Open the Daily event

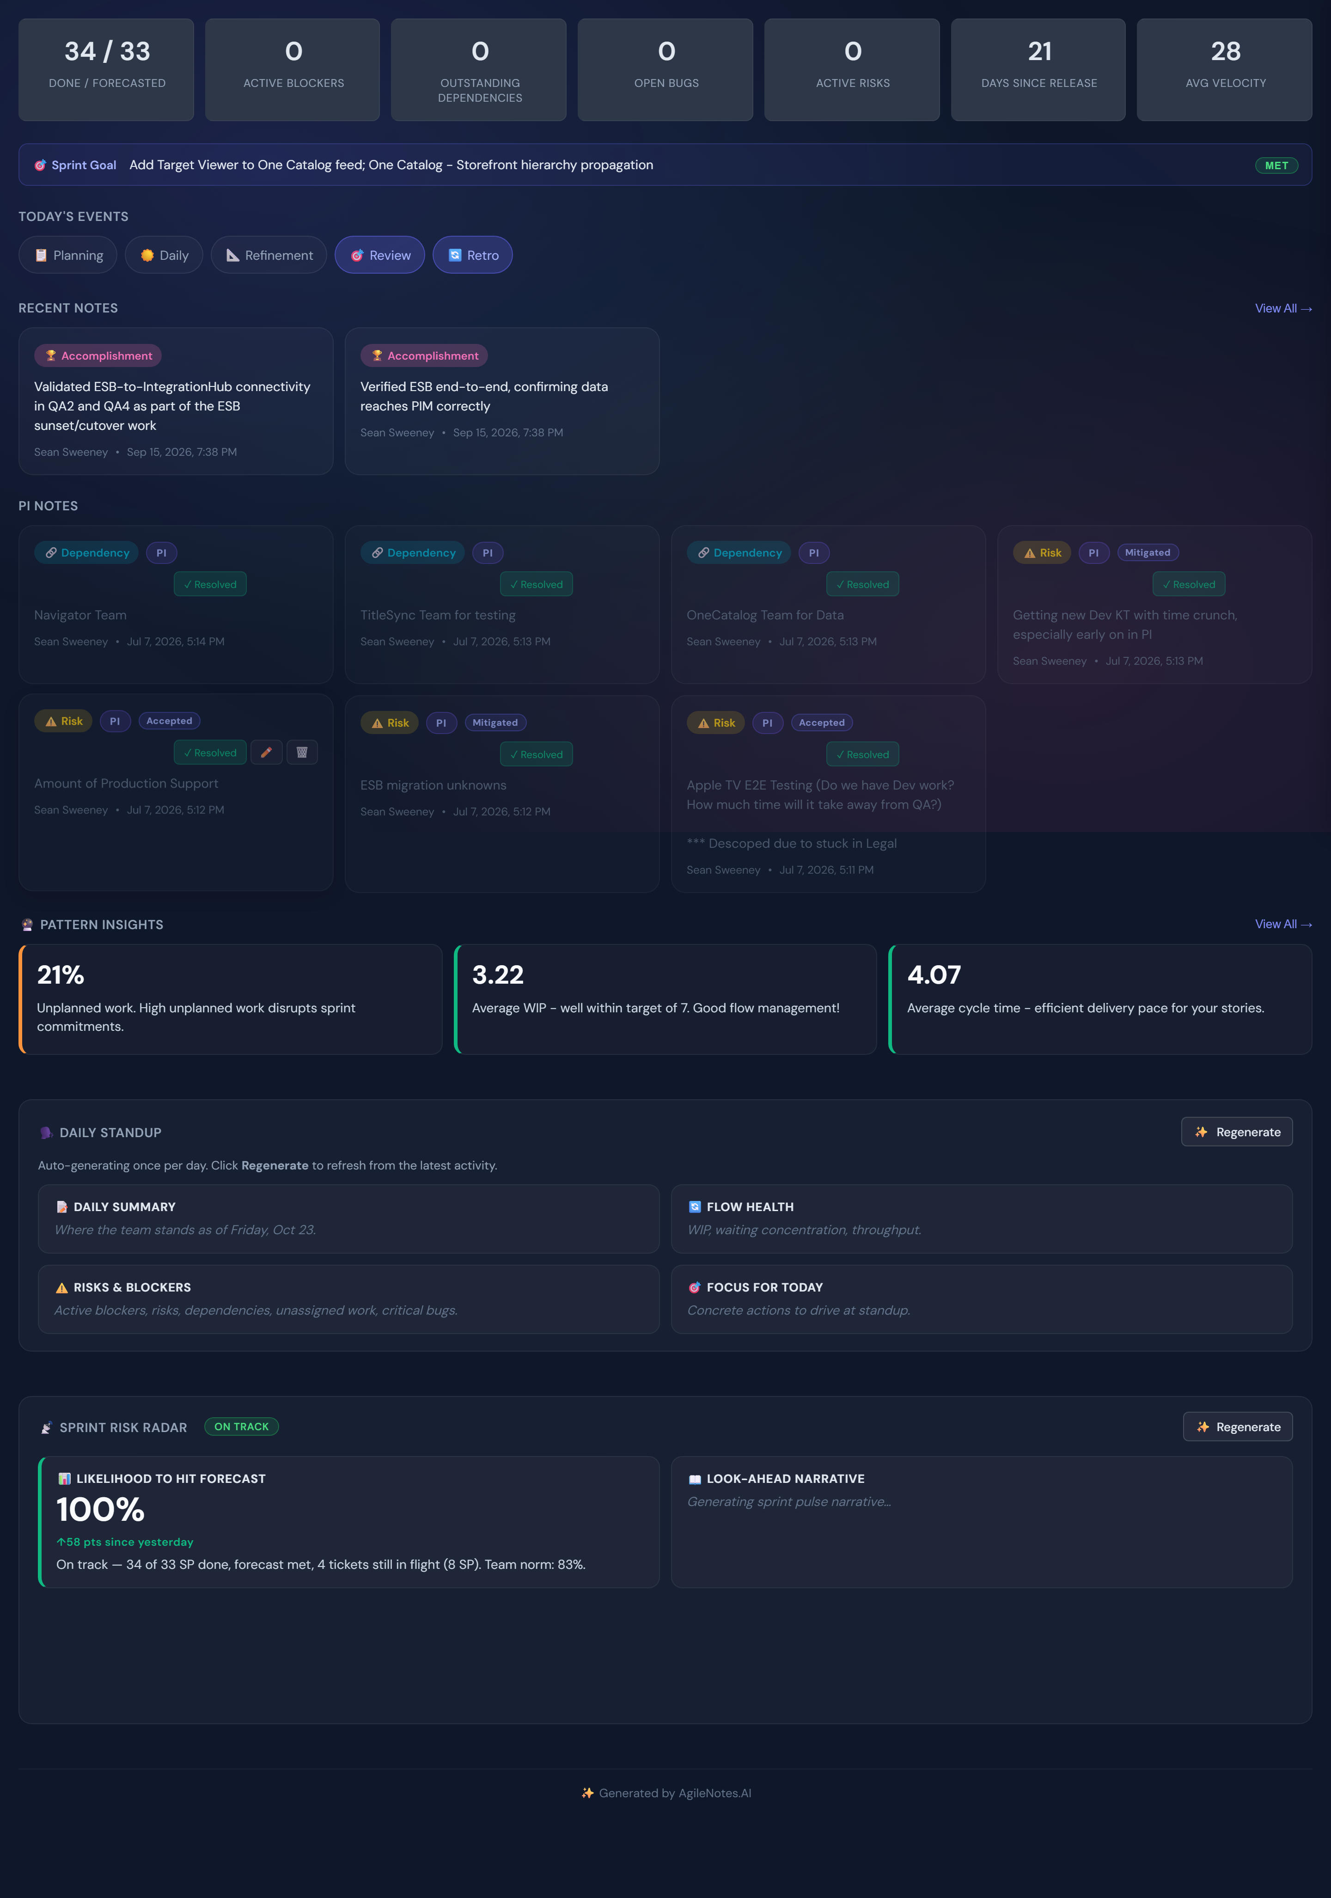[164, 256]
